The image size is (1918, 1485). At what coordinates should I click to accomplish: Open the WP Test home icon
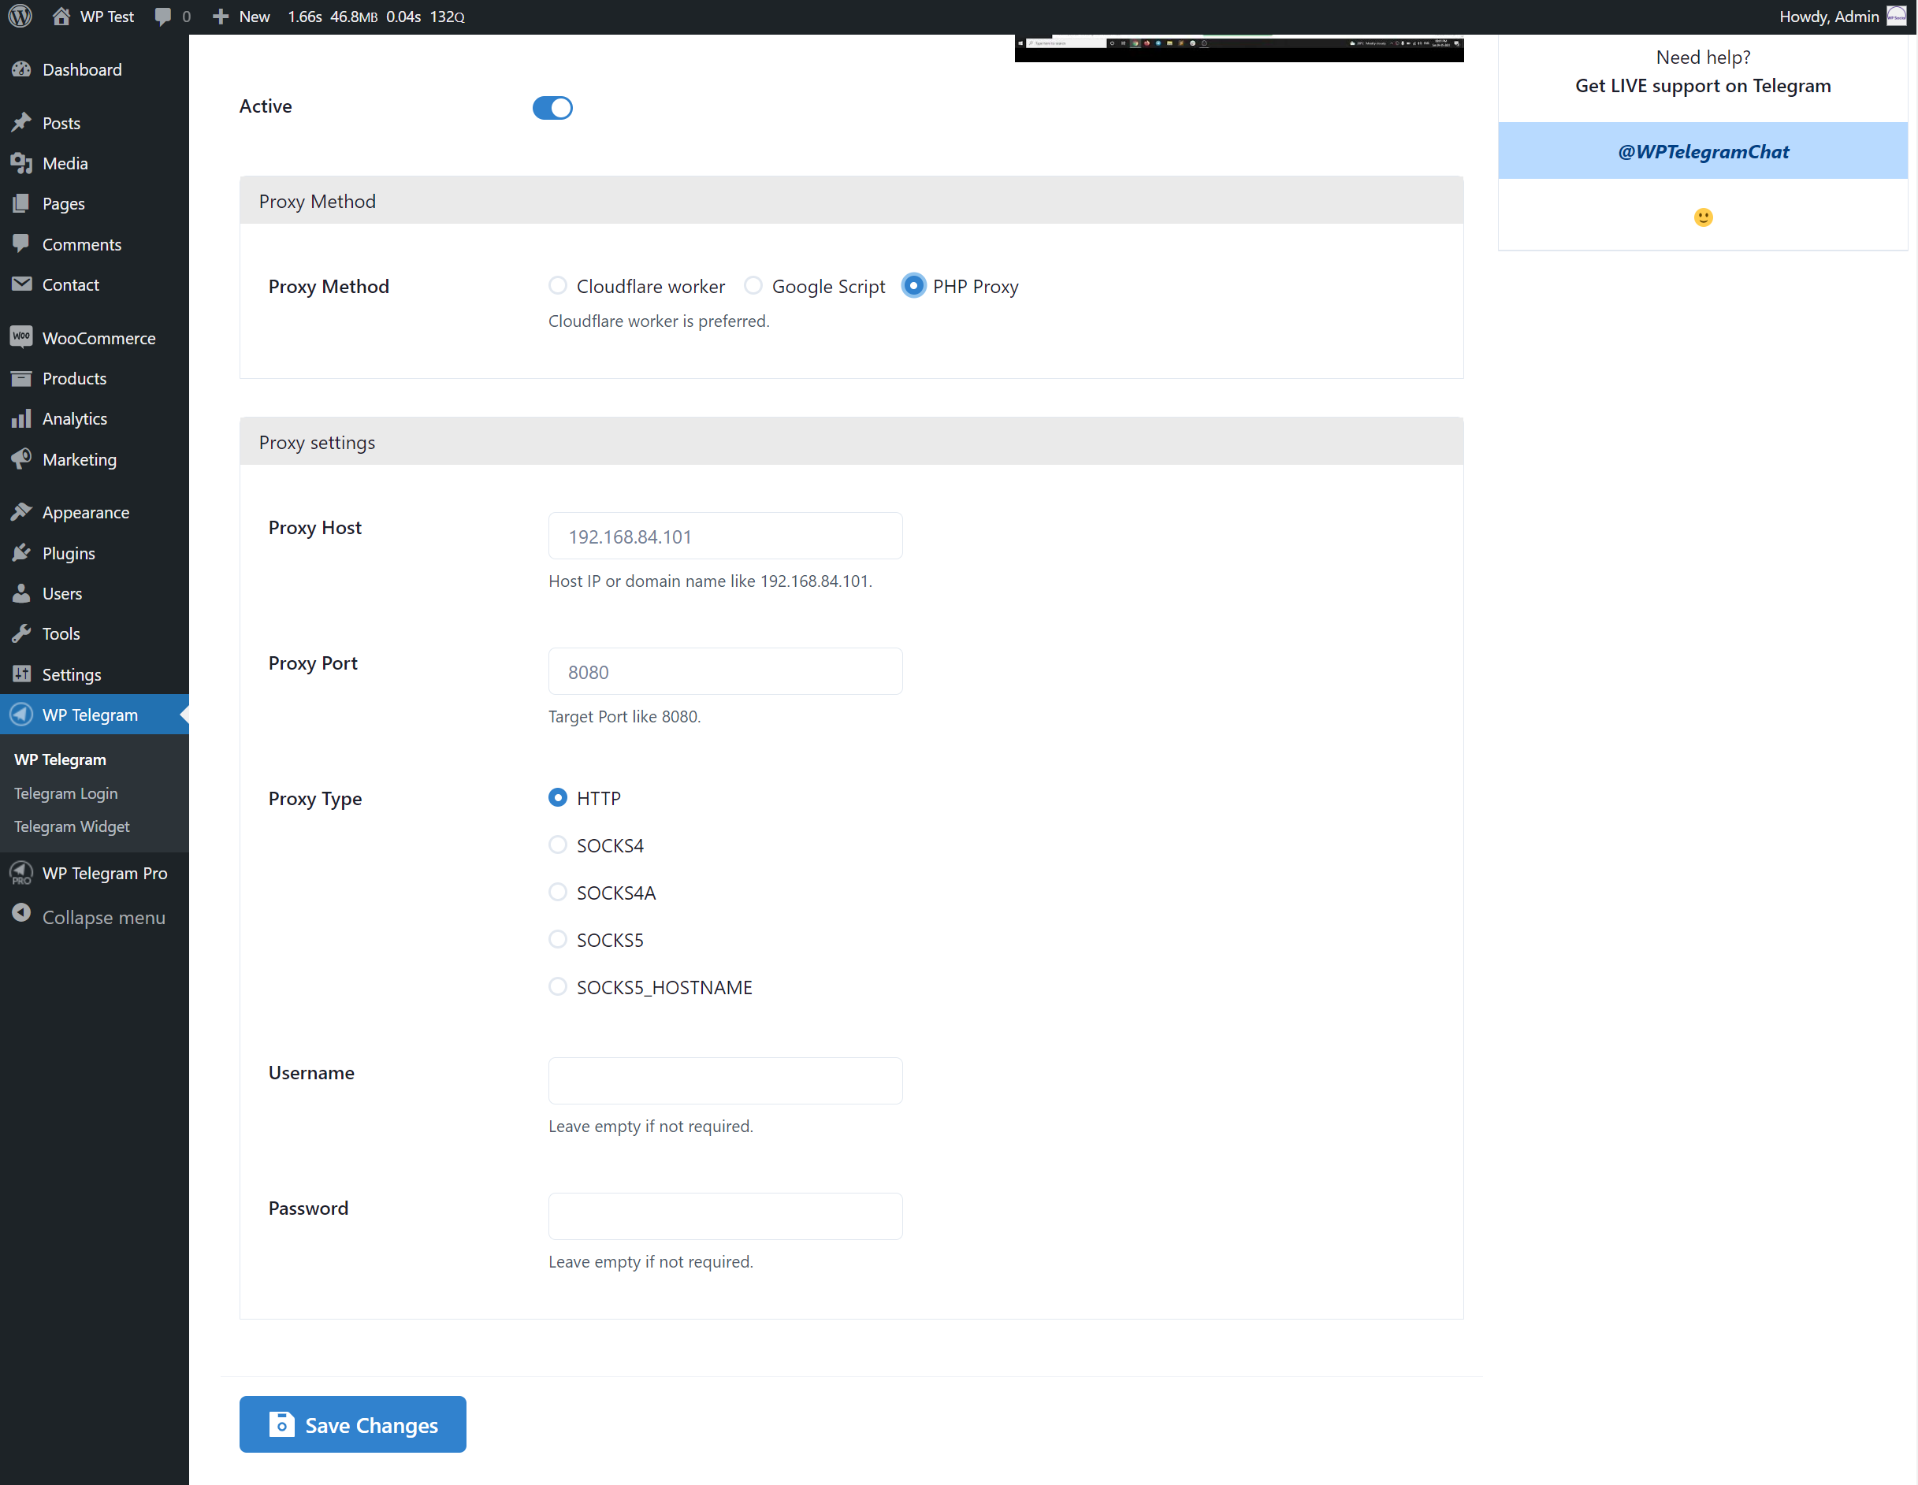click(61, 16)
